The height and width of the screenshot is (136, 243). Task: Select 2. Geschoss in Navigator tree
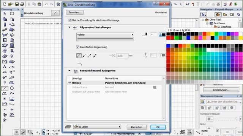click(x=224, y=27)
